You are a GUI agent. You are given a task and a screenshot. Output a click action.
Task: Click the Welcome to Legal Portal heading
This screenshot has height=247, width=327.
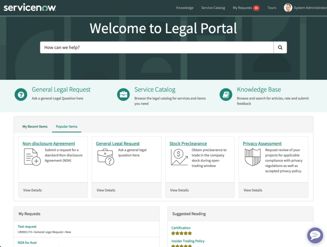click(163, 28)
